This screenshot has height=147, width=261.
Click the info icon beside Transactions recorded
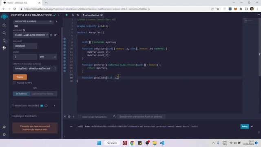[x=46, y=106]
